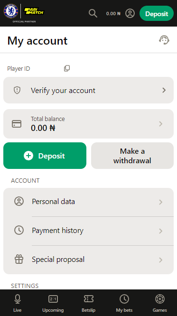Expand Verify your account chevron

pyautogui.click(x=164, y=90)
